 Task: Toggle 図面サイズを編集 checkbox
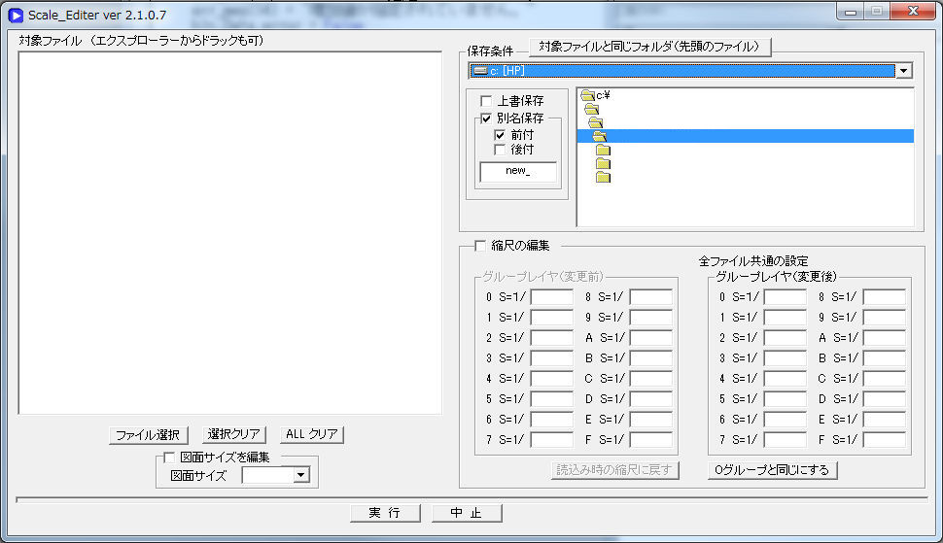(x=169, y=457)
